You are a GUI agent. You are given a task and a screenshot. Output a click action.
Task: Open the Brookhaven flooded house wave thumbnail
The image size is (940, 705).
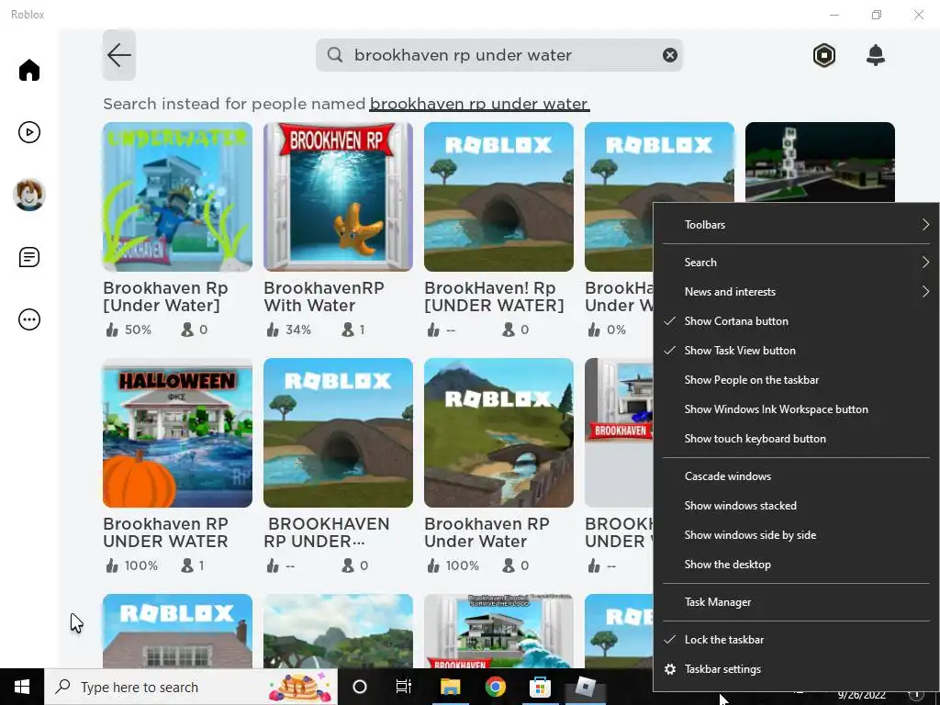pyautogui.click(x=498, y=632)
